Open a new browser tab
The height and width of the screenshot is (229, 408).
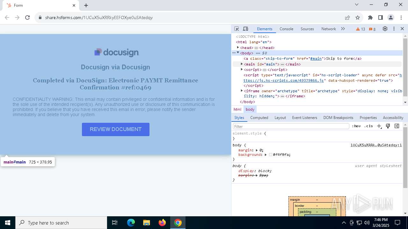coord(86,5)
